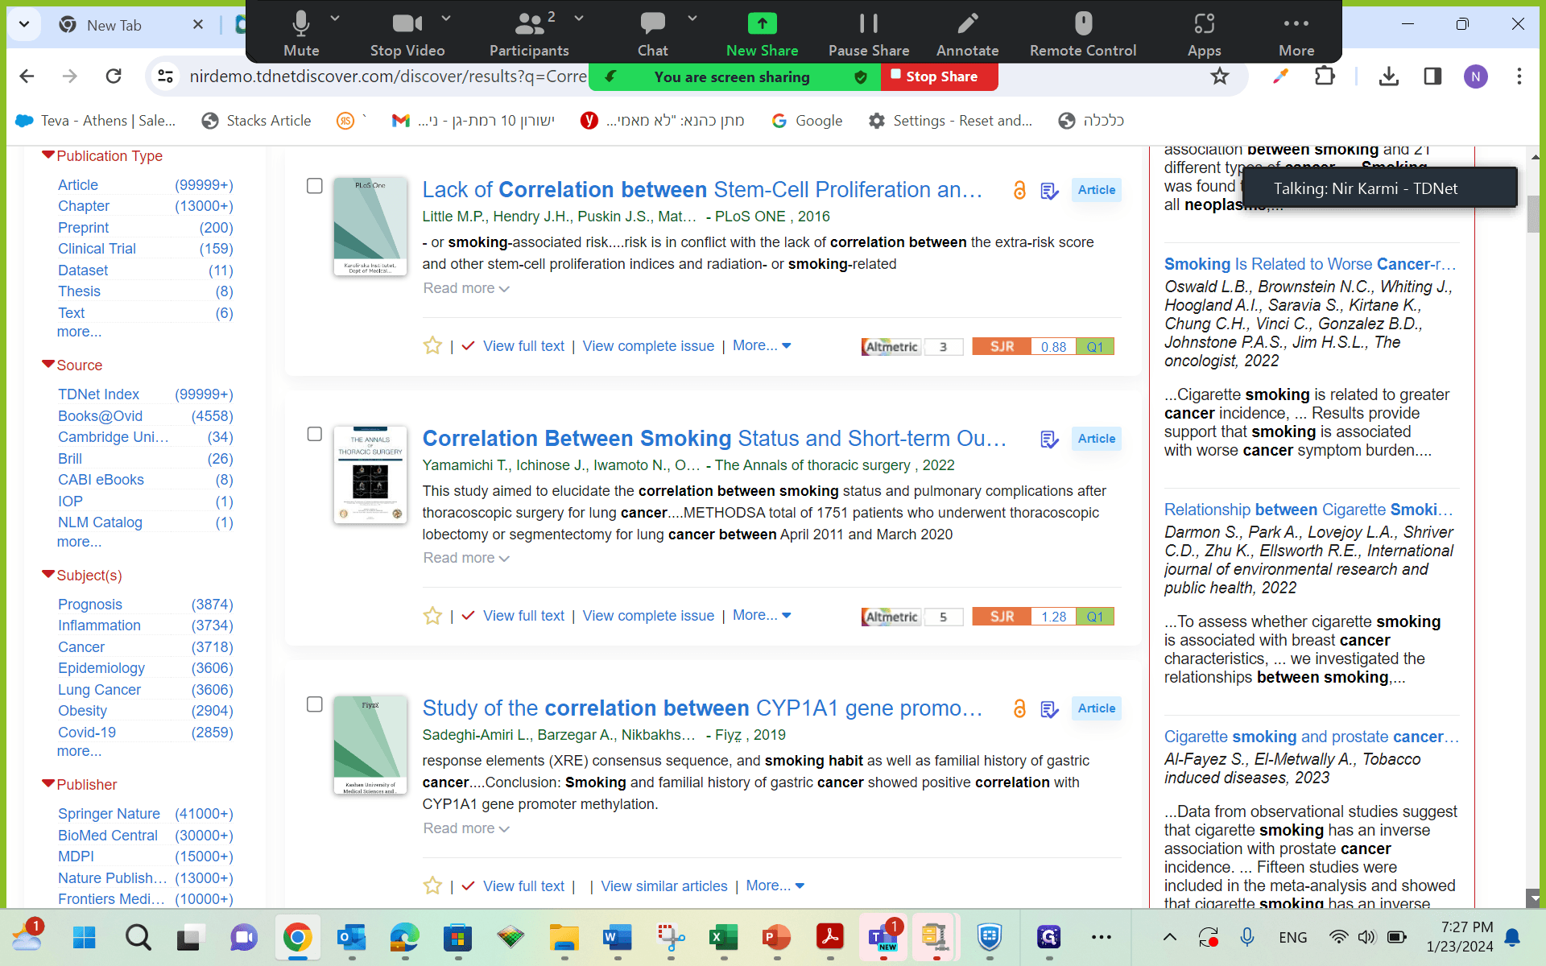Open Zoom Participants panel
Viewport: 1546px width, 966px height.
click(x=529, y=35)
